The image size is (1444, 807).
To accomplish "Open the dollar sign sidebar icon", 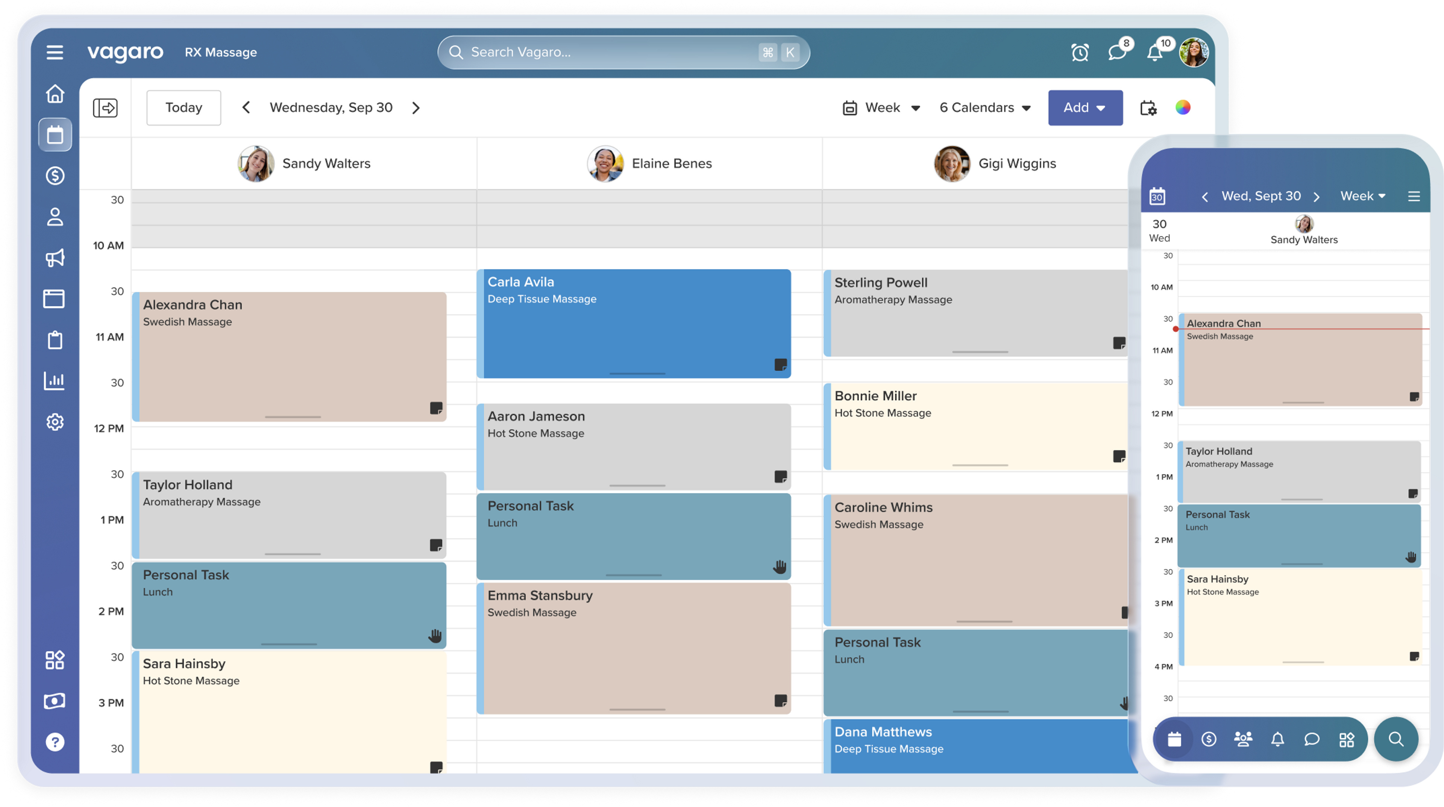I will [55, 176].
